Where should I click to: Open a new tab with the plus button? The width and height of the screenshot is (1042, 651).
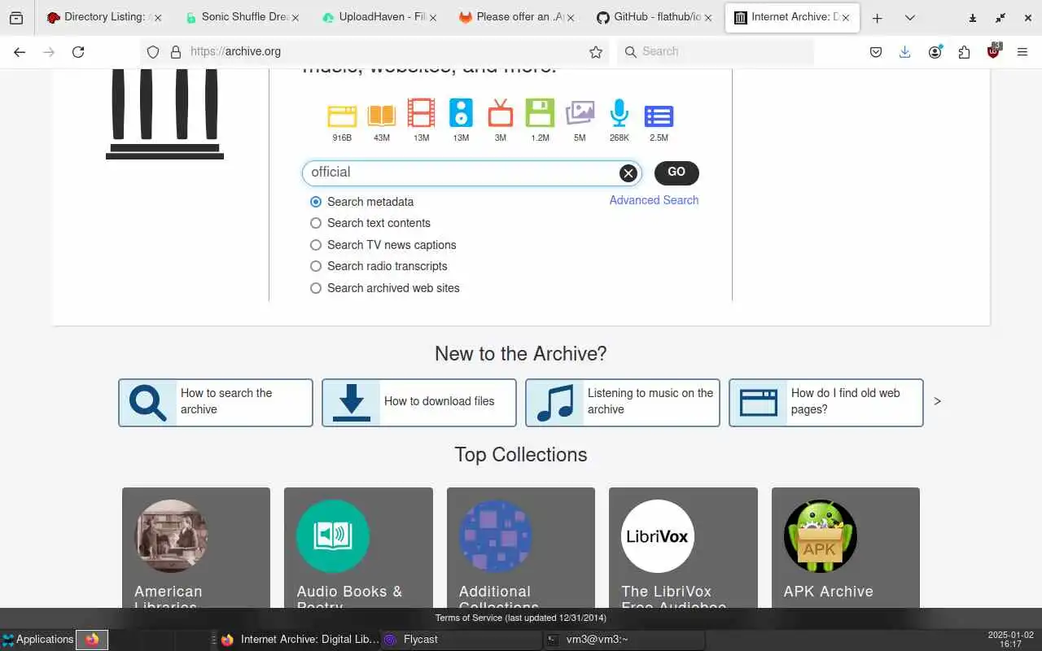[x=877, y=18]
